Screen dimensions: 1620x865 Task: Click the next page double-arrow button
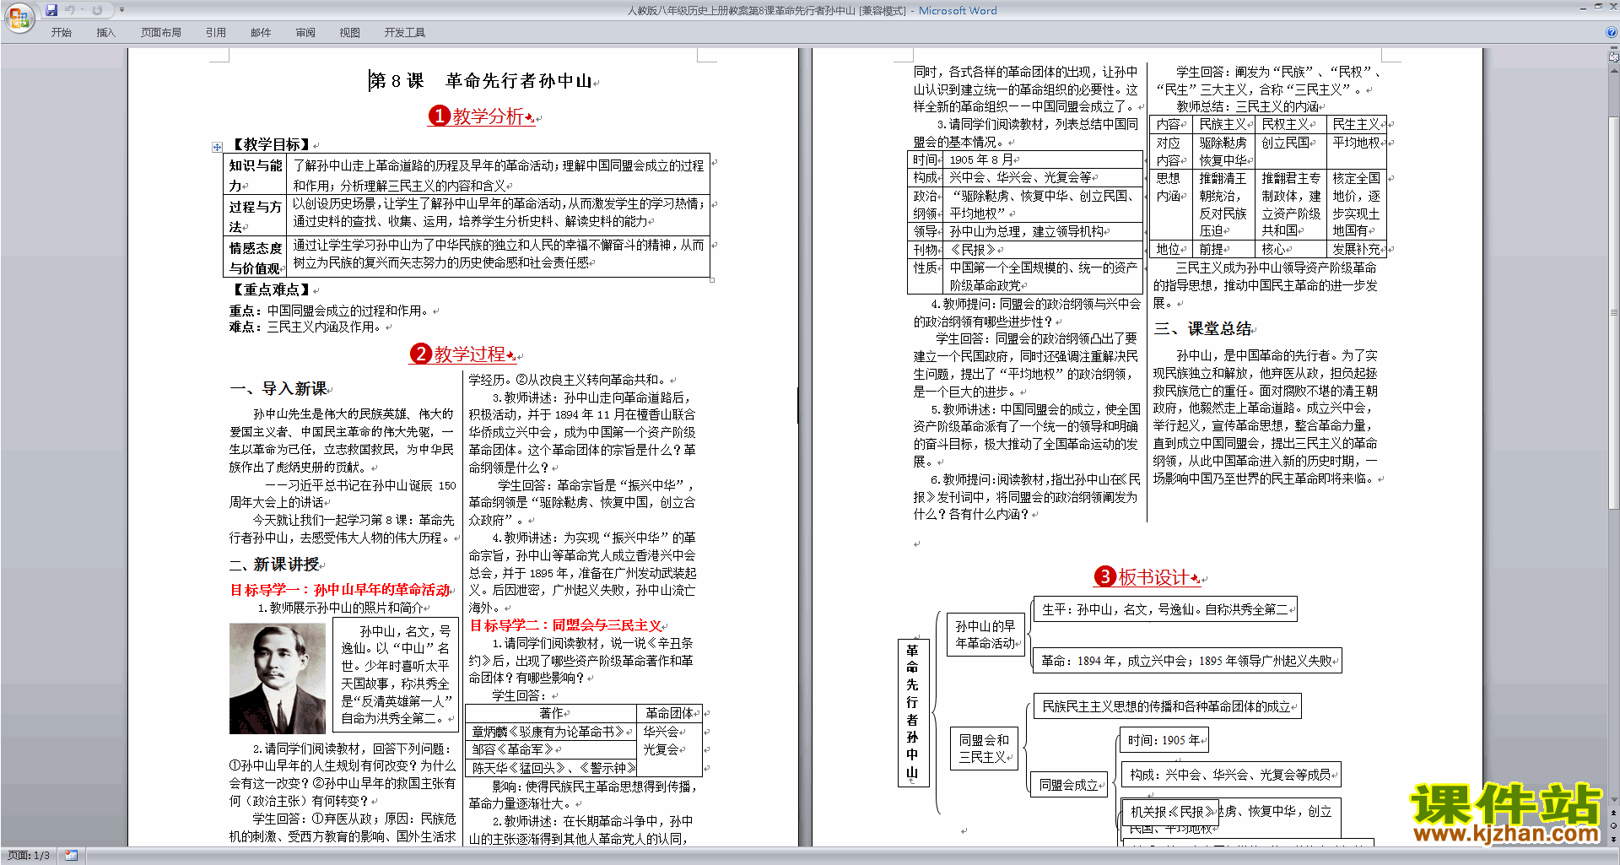(1614, 839)
